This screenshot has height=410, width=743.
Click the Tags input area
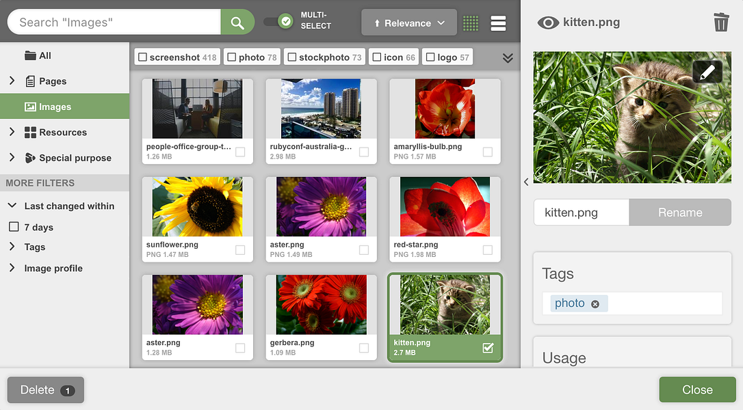pos(632,303)
